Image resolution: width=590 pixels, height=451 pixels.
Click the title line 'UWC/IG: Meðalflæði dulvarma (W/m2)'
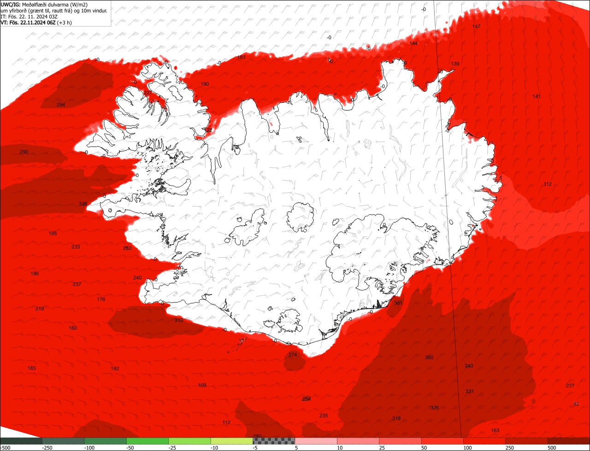(44, 4)
